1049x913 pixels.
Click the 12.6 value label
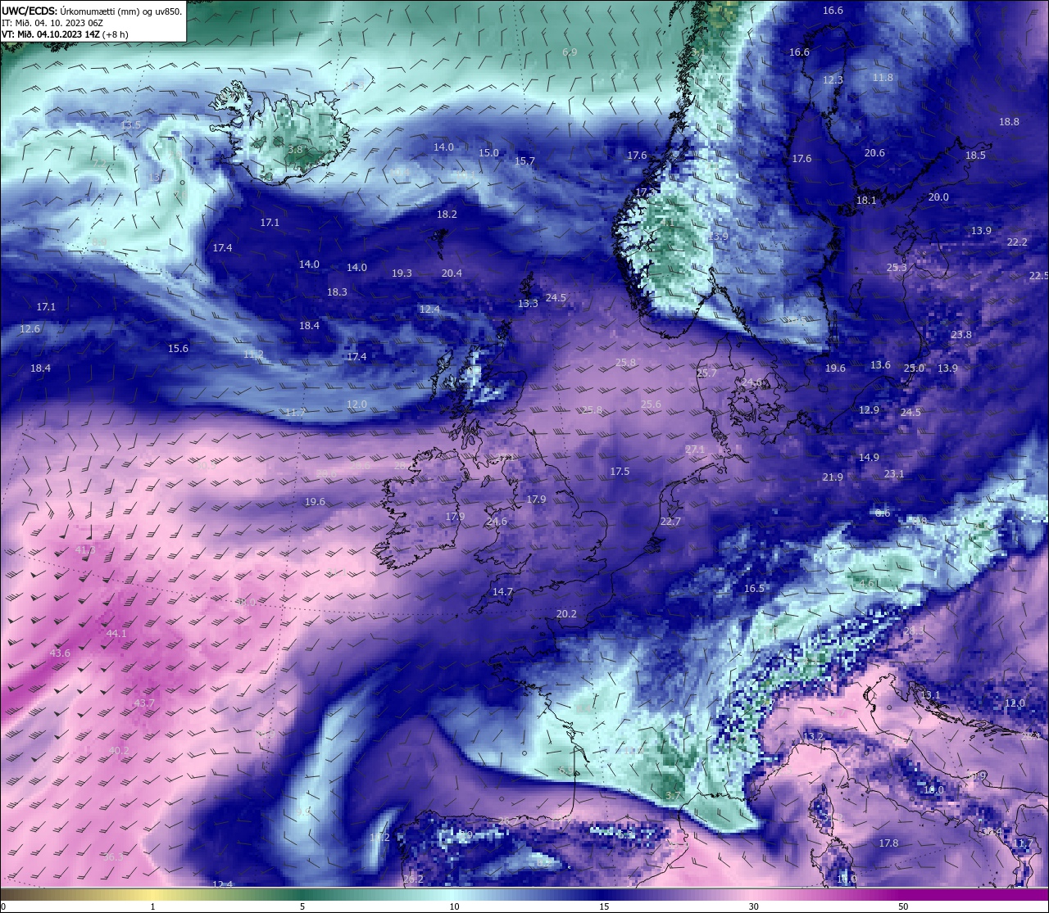point(30,329)
